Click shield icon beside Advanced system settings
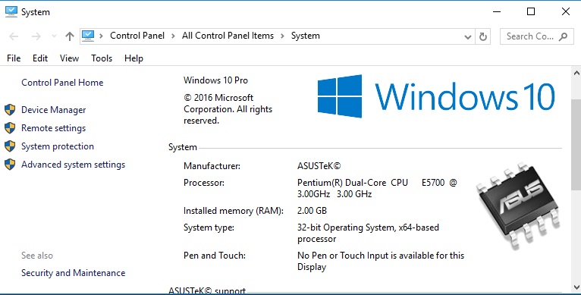The width and height of the screenshot is (581, 295). tap(10, 164)
